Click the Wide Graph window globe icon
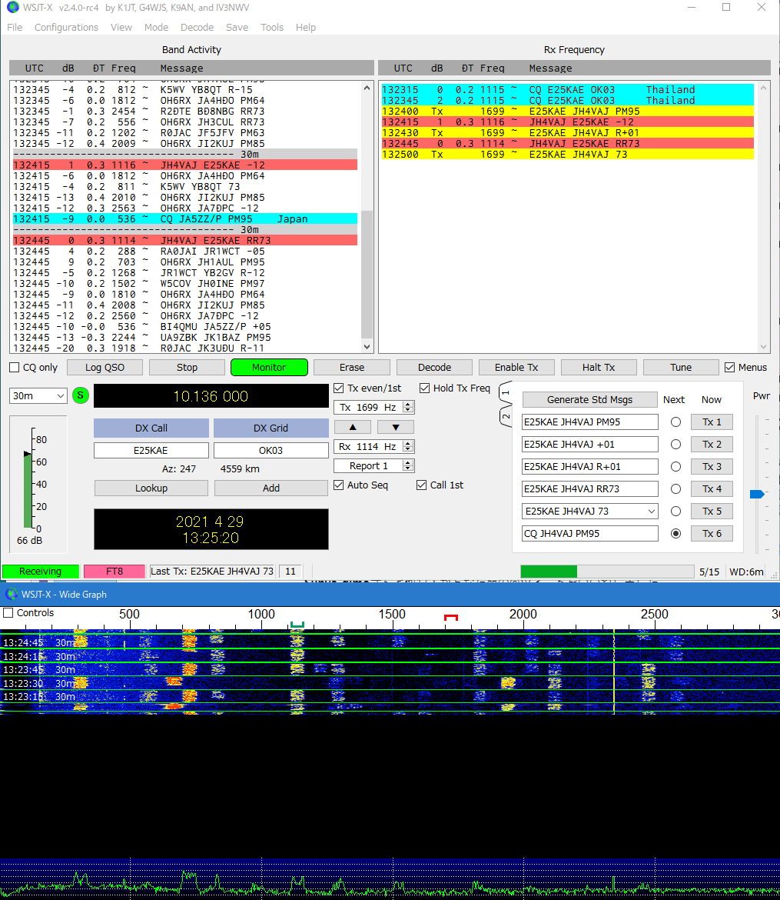Viewport: 780px width, 900px height. pyautogui.click(x=11, y=594)
